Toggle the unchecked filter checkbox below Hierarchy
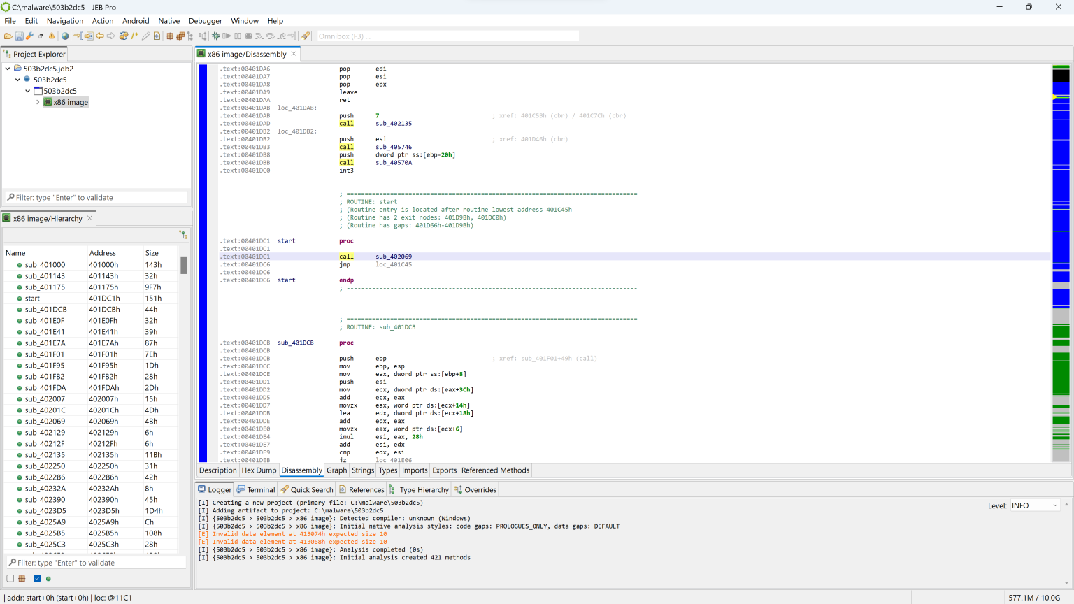Image resolution: width=1074 pixels, height=604 pixels. pyautogui.click(x=10, y=578)
